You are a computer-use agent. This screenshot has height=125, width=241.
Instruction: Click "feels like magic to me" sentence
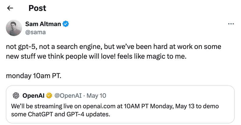point(155,56)
